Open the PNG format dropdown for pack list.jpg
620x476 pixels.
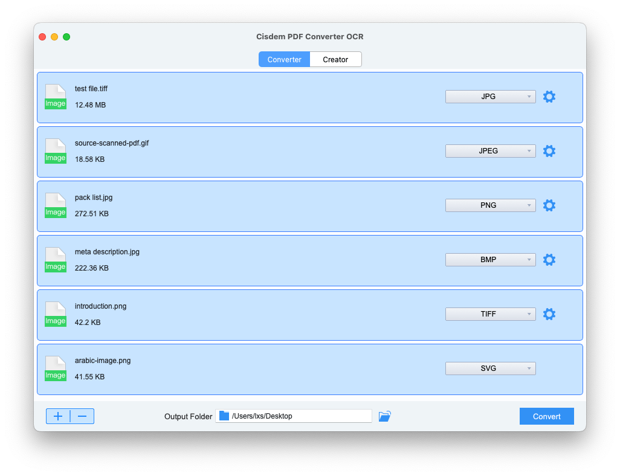pos(490,205)
